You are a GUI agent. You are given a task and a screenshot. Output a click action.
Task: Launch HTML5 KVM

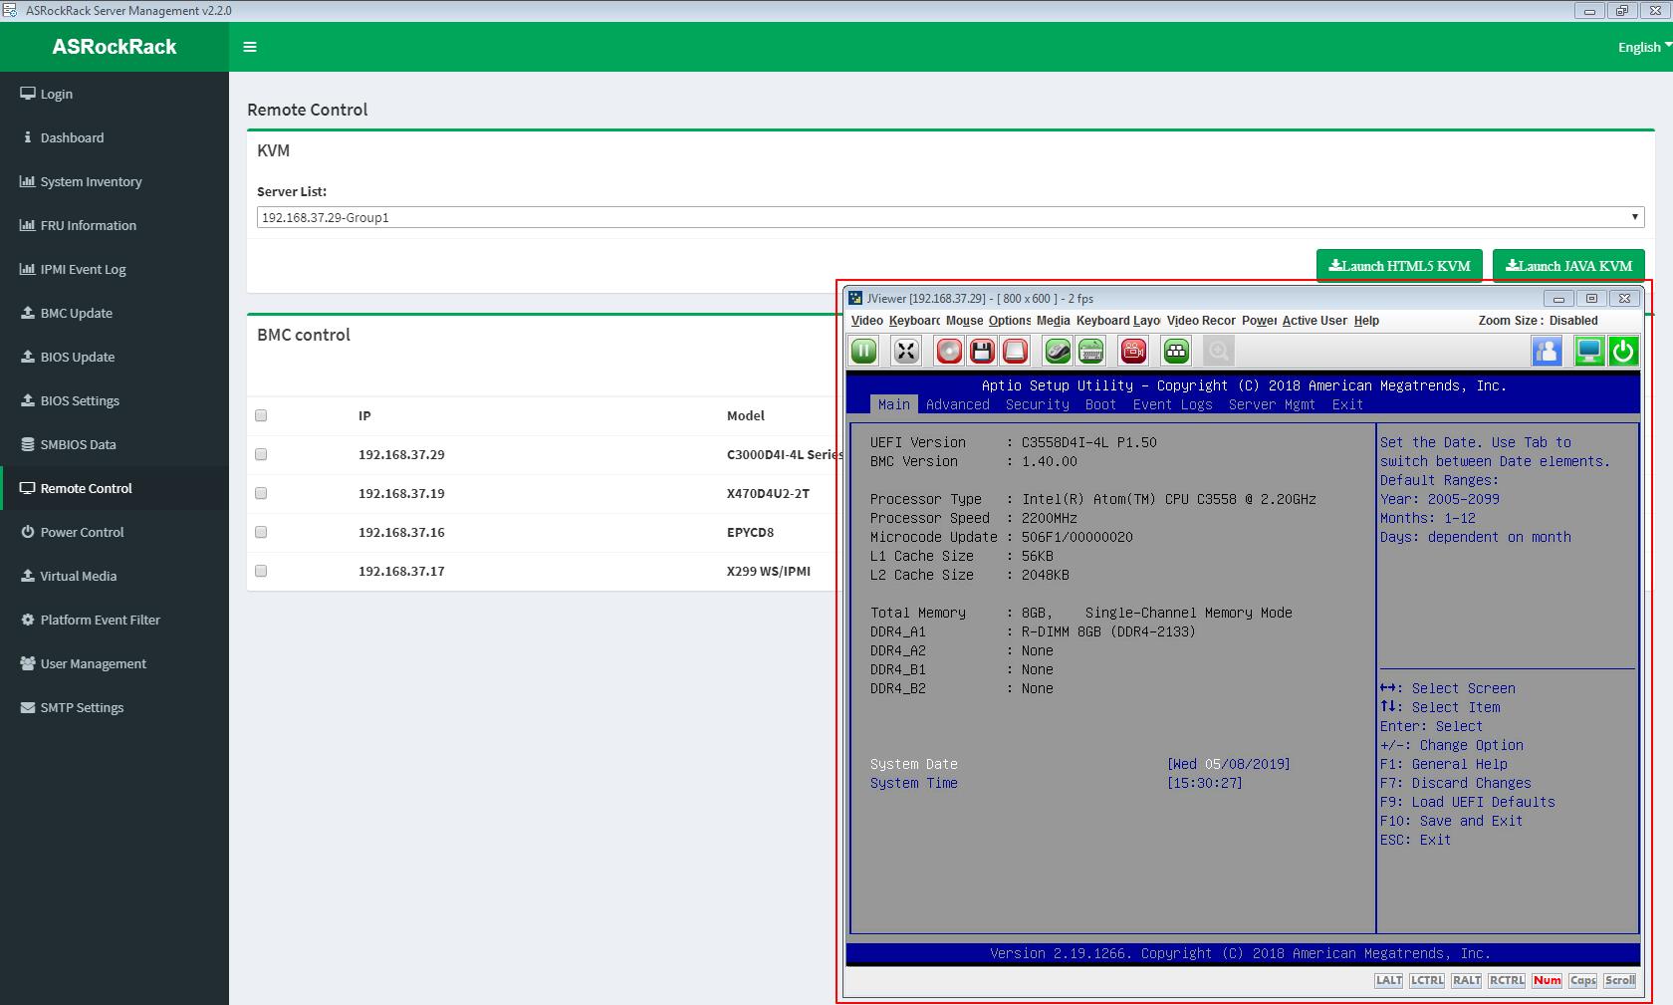pos(1399,266)
